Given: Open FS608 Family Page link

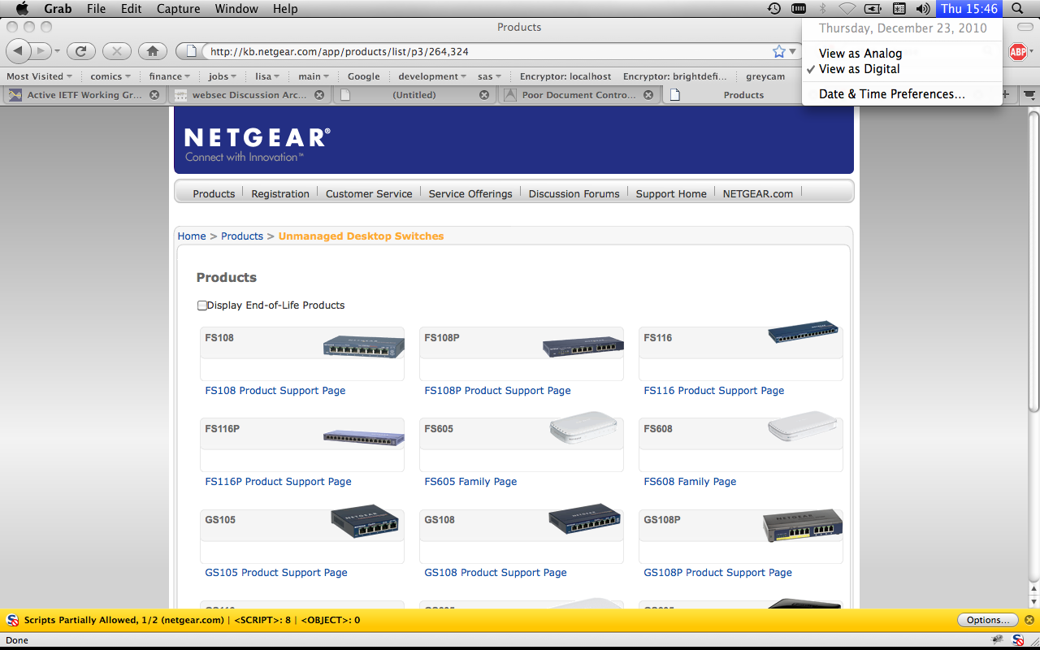Looking at the screenshot, I should coord(690,482).
